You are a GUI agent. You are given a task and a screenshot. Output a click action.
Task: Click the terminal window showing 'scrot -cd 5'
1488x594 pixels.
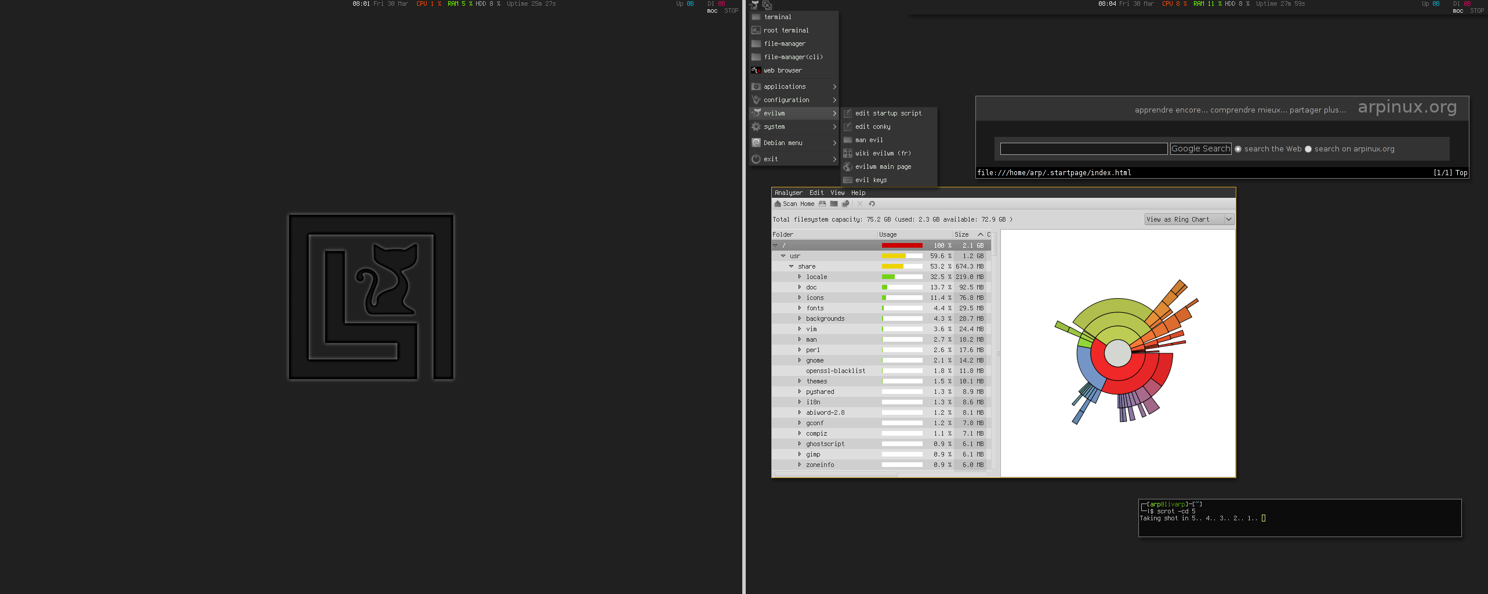click(1300, 518)
